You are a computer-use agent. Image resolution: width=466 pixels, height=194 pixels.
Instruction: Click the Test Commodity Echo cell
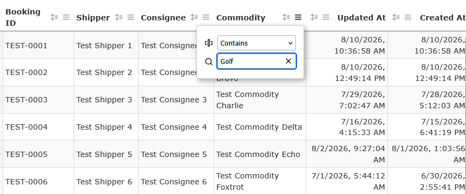260,154
